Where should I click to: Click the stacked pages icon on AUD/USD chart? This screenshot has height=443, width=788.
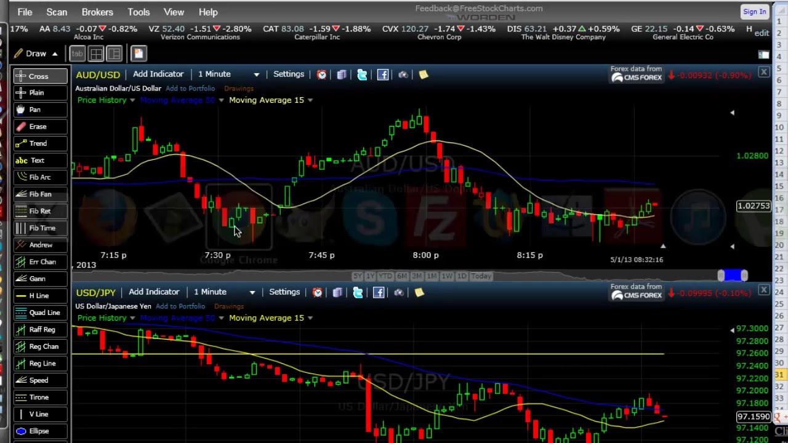click(342, 74)
